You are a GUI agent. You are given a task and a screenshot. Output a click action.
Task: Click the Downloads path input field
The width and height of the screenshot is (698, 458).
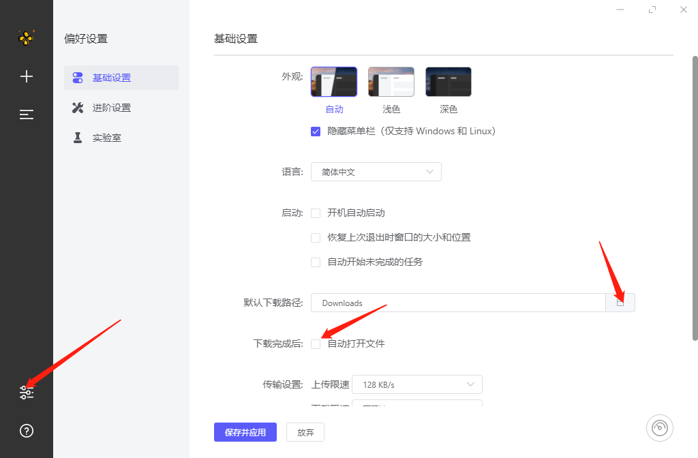[x=458, y=303]
